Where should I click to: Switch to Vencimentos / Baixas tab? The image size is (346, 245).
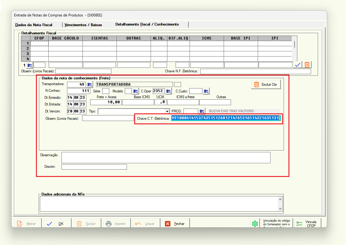[83, 25]
